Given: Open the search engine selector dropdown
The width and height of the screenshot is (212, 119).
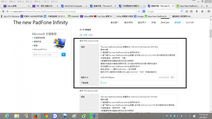Looking at the screenshot, I should [x=145, y=12].
